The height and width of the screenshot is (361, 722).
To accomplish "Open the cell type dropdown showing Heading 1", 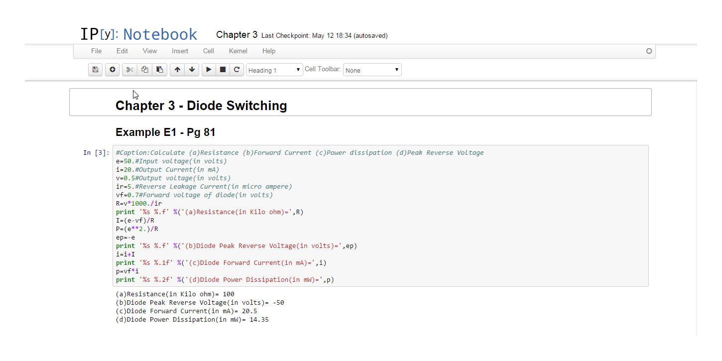I will (x=274, y=70).
